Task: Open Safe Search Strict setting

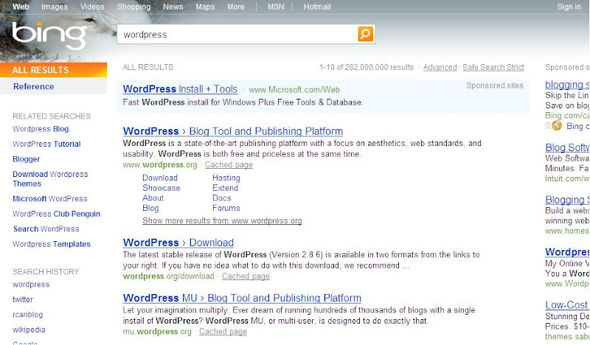Action: (493, 67)
